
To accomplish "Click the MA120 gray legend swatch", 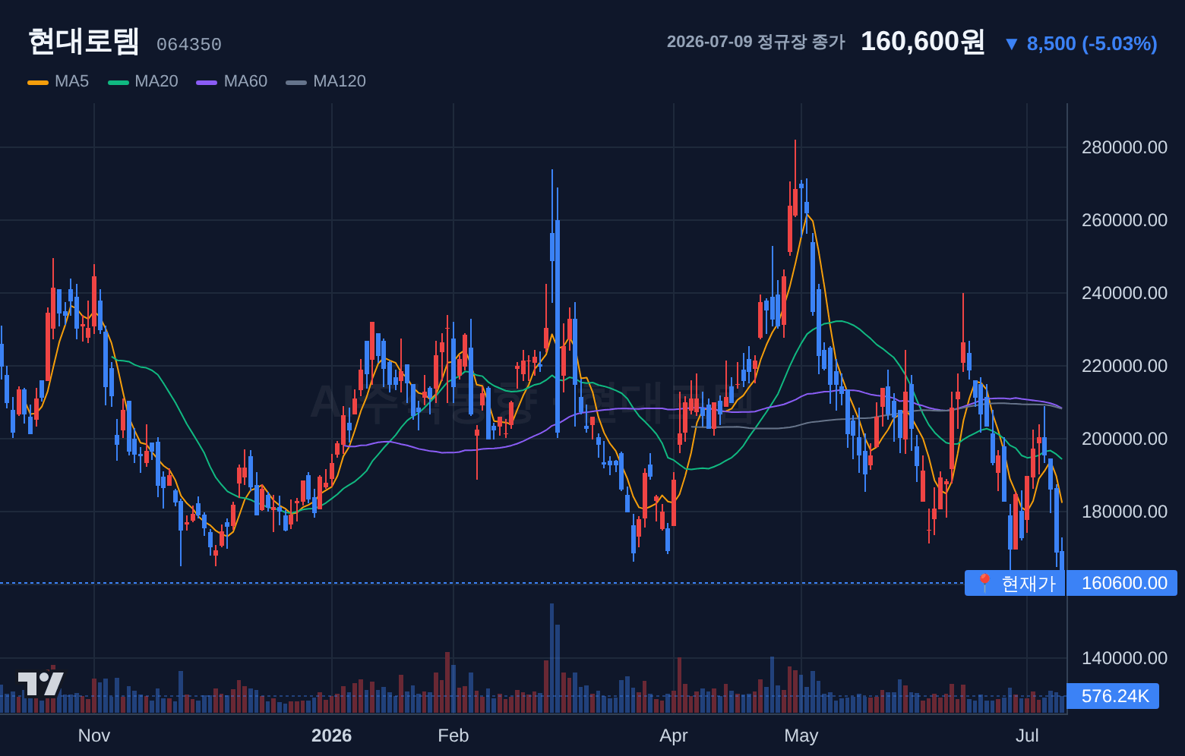I will (296, 82).
